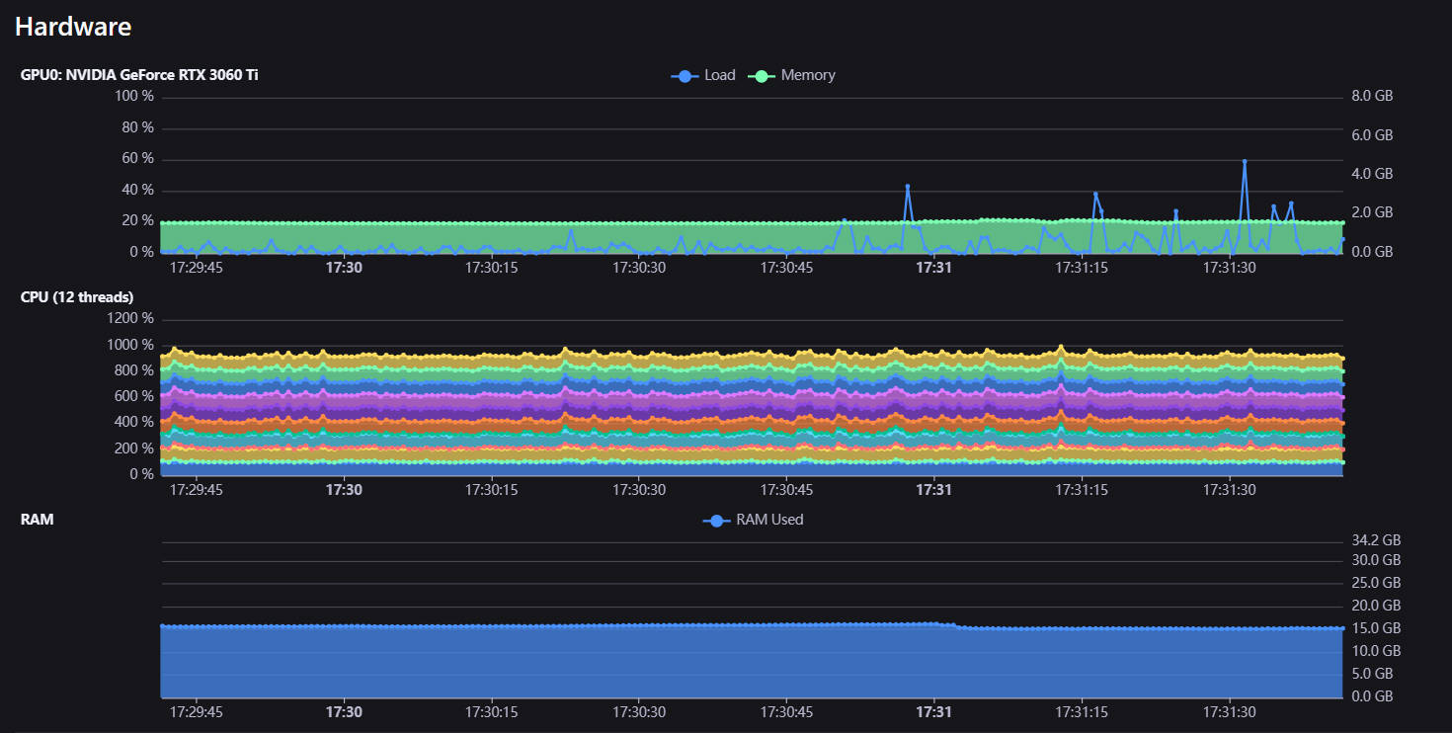Click the RAM Used legend marker icon
The height and width of the screenshot is (733, 1452).
[x=717, y=521]
